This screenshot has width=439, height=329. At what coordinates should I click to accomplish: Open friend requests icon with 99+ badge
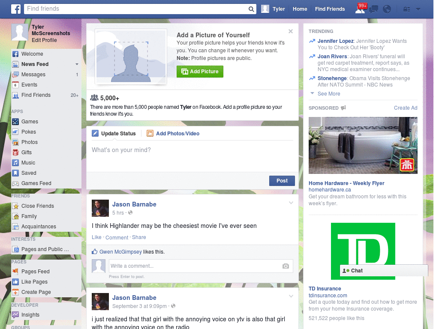(x=361, y=9)
